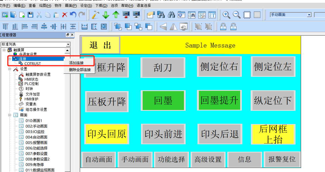Download to HMI with the green down arrow
Viewport: 325px width, 172px height.
(106, 15)
